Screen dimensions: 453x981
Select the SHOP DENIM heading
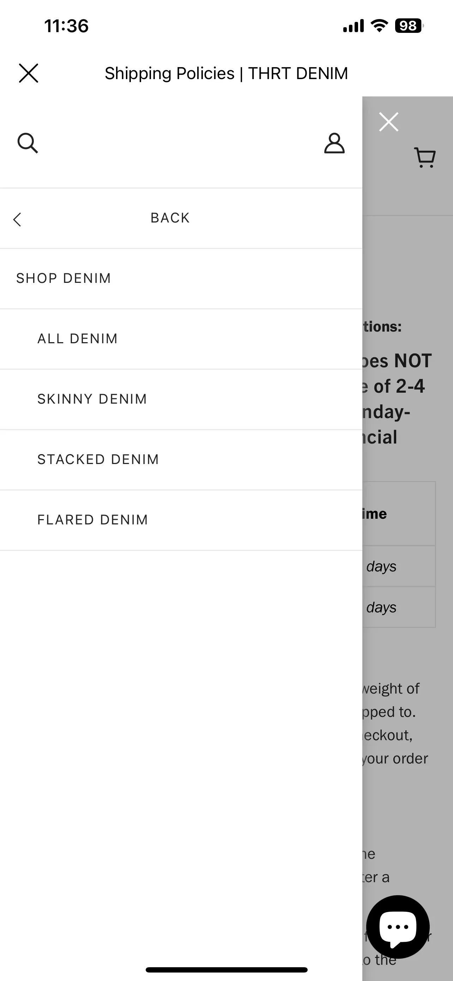[x=64, y=278]
